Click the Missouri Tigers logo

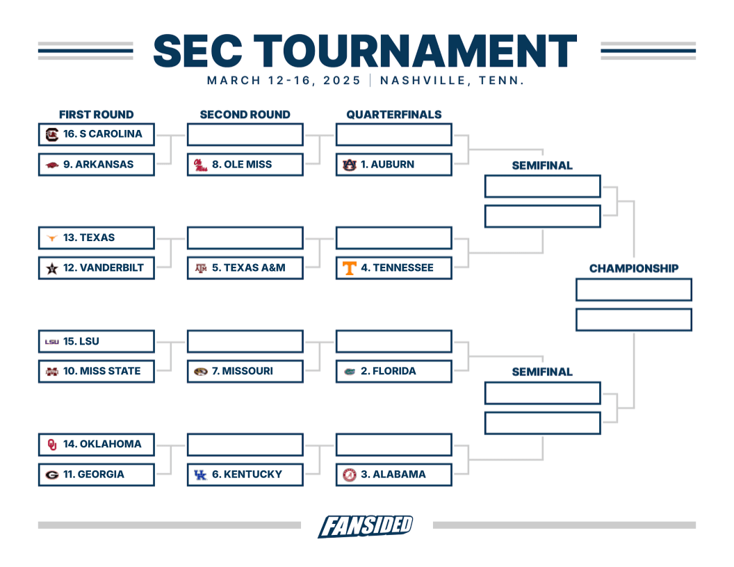[200, 371]
